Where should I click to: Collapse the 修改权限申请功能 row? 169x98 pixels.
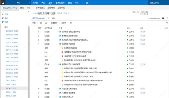58,44
